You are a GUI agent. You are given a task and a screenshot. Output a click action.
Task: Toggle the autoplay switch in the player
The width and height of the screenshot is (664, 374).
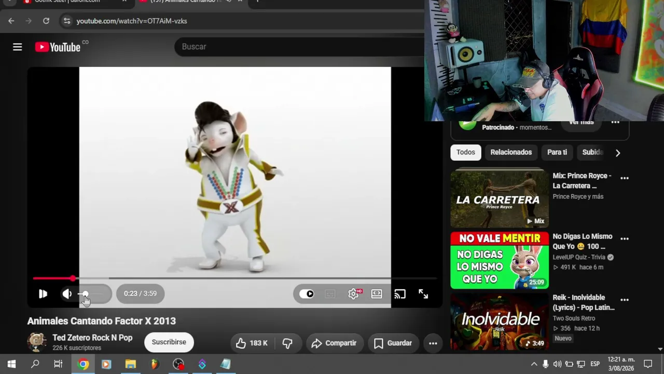(x=307, y=294)
